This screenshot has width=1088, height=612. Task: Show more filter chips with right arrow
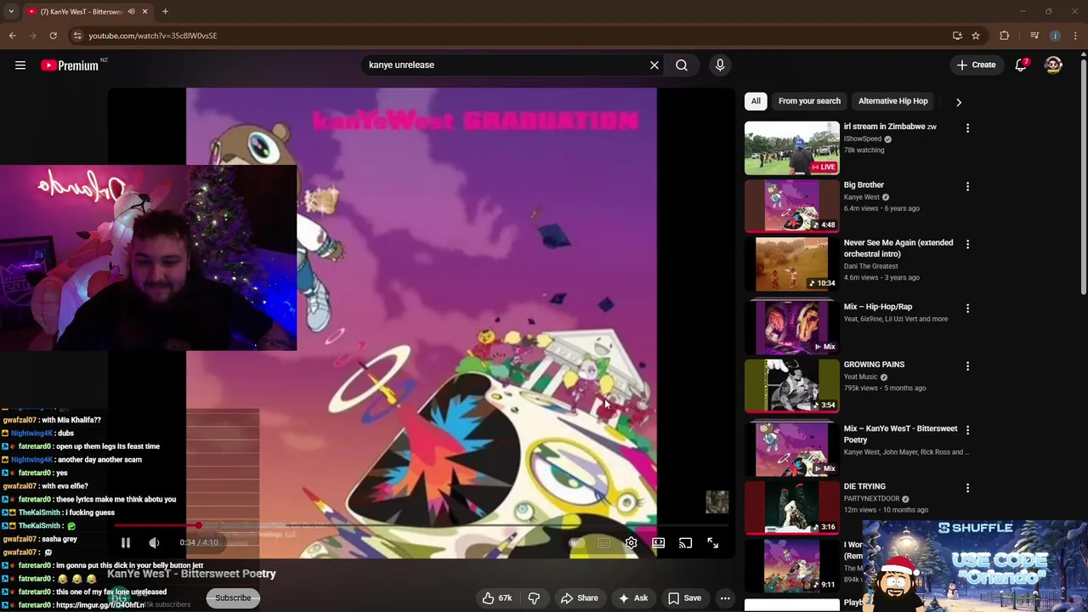click(x=959, y=102)
